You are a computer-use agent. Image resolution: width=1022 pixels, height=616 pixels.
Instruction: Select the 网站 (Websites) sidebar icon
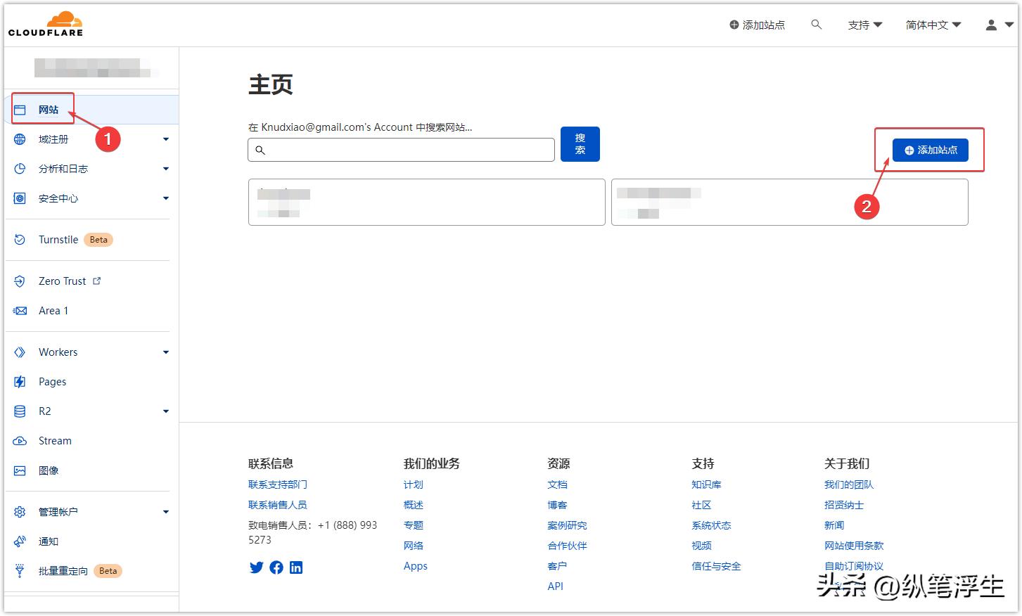point(20,109)
